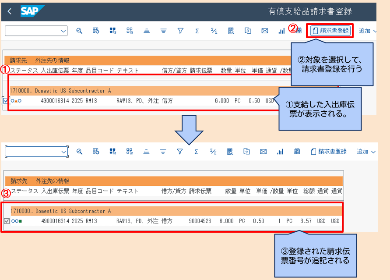This screenshot has height=280, width=390.
Task: Open the Details magnifier icon in the lower toolbar
Action: (x=79, y=151)
